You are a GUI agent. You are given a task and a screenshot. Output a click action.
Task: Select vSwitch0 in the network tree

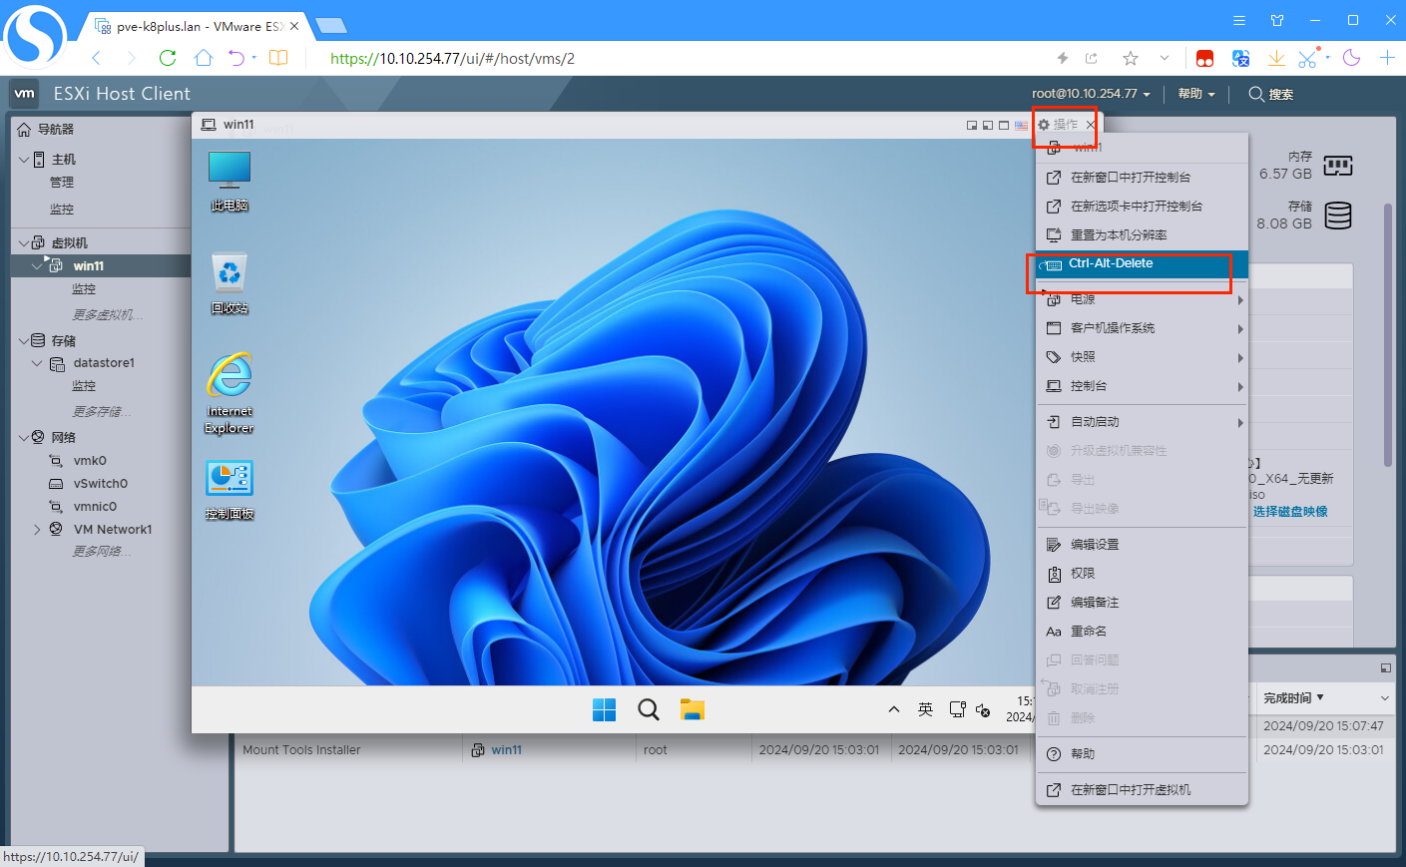(100, 484)
